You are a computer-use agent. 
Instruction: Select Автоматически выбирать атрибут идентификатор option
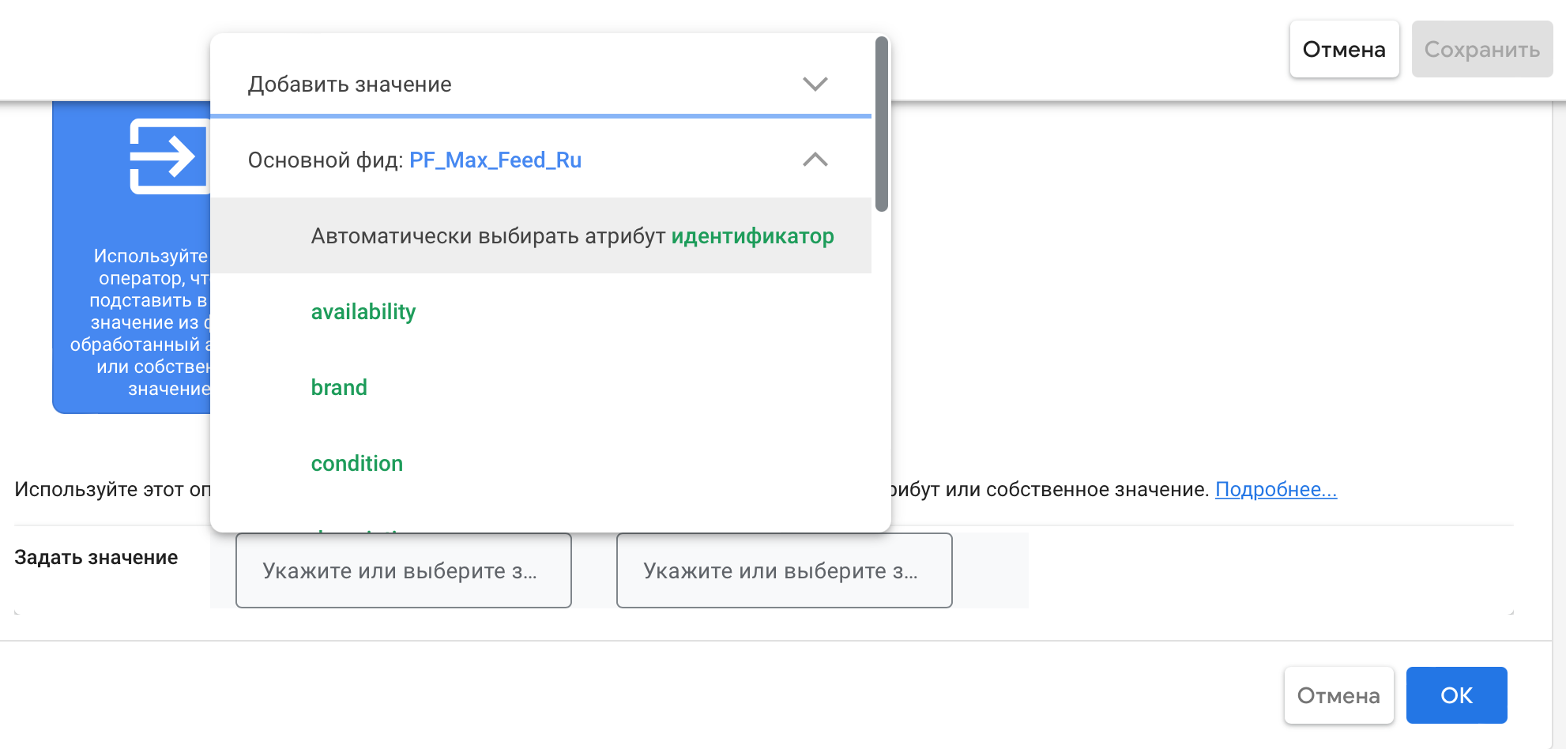[x=572, y=235]
